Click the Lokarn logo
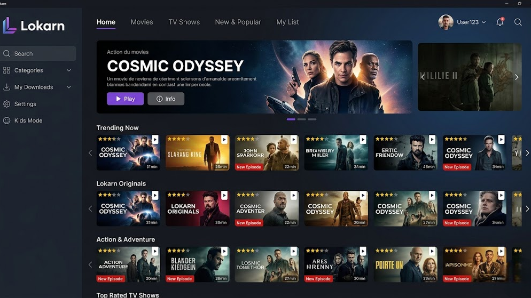This screenshot has height=298, width=531. tap(34, 26)
